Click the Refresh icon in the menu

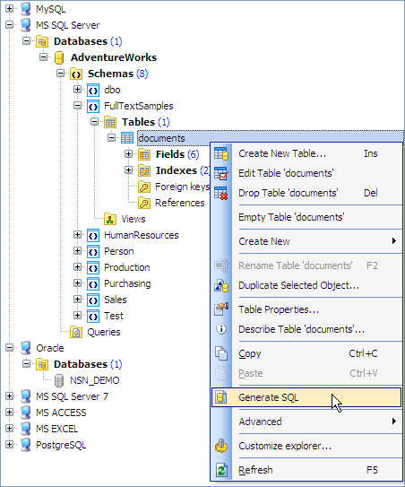(221, 470)
